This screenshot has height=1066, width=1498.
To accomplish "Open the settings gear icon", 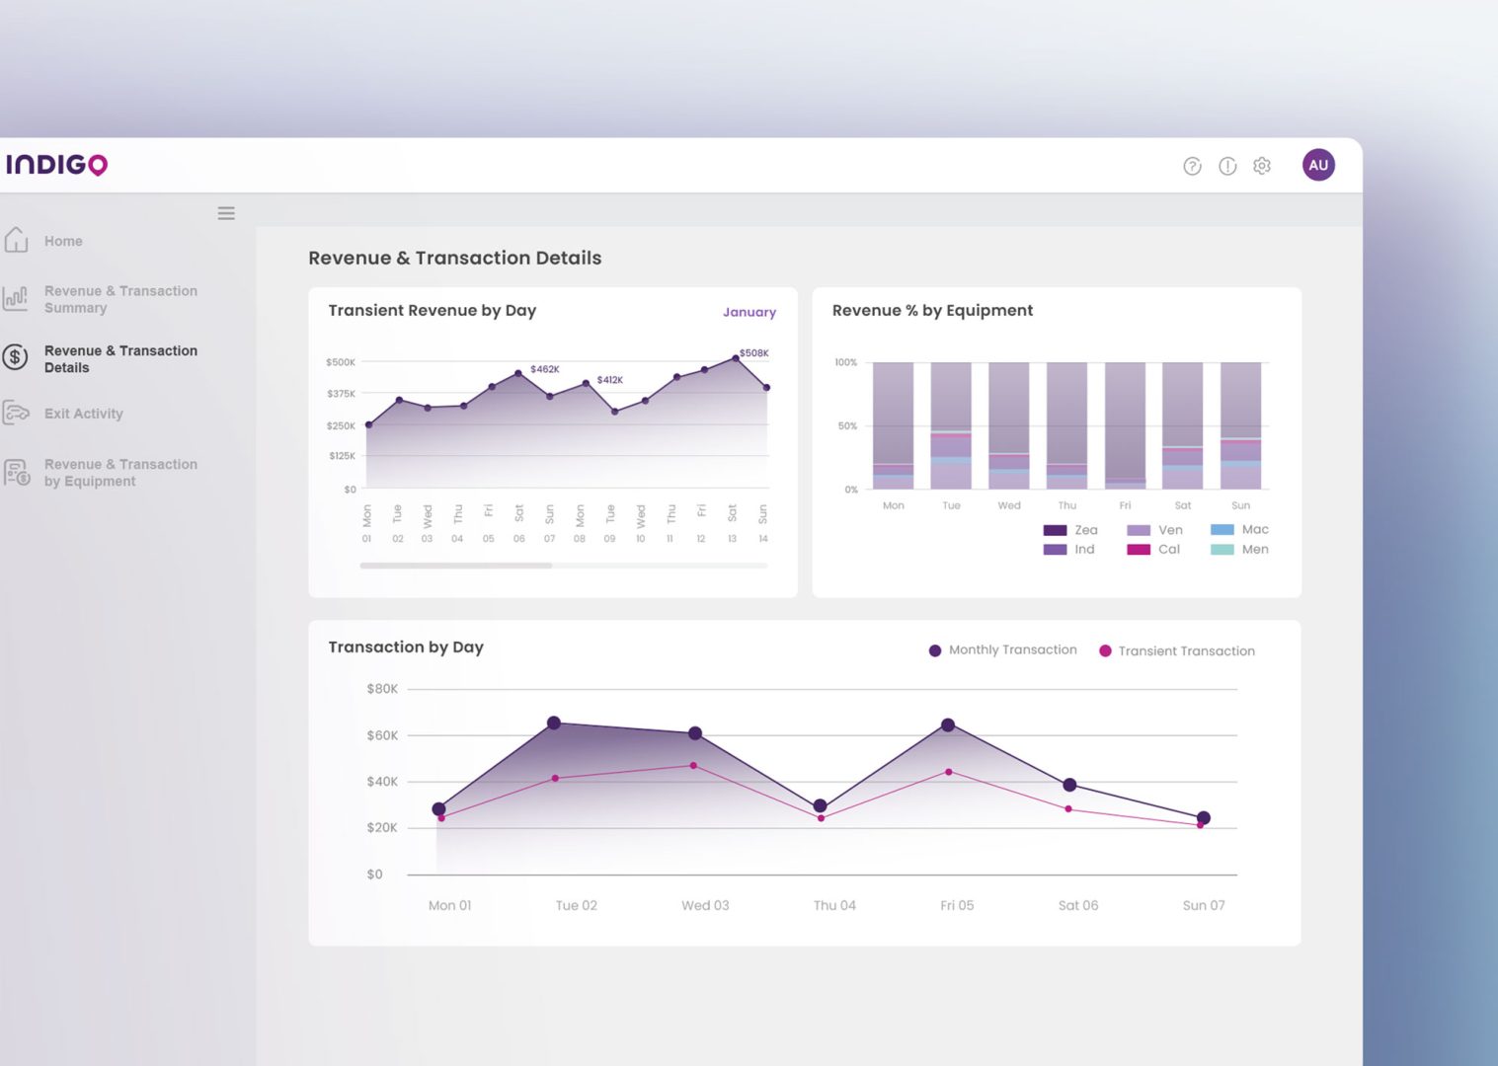I will [x=1262, y=166].
